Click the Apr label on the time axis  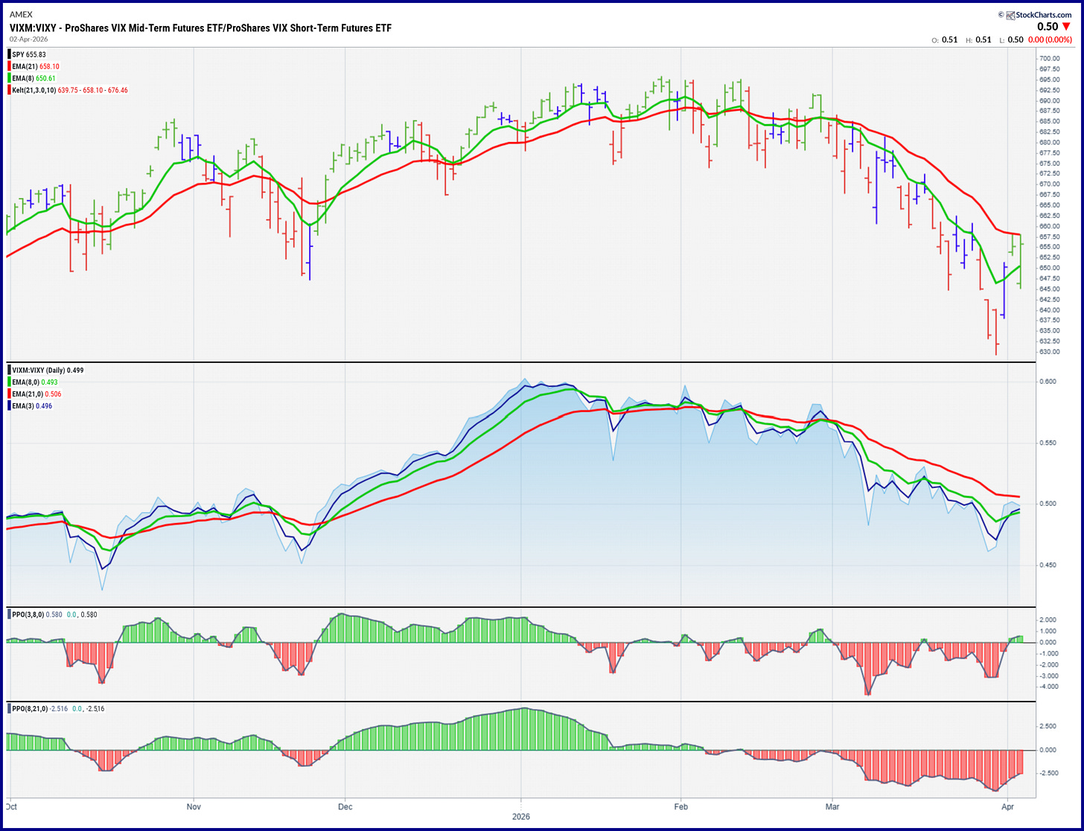[1007, 806]
